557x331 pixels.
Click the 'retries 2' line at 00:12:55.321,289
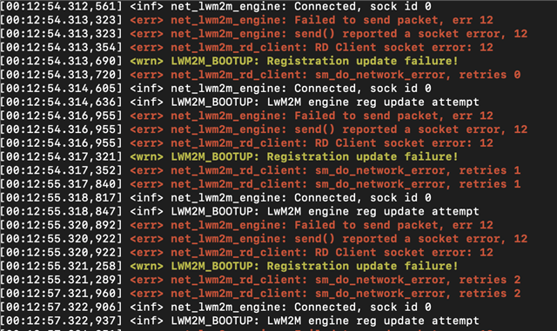click(260, 280)
